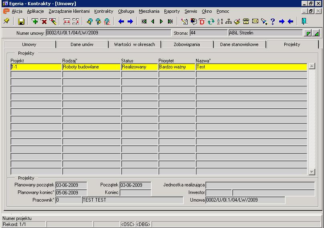Clear record with the eraser pencil icon
This screenshot has width=324, height=228.
(53, 21)
